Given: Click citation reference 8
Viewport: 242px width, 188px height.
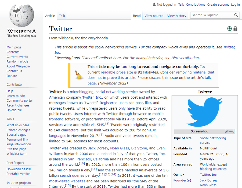Looking at the screenshot, I should point(107,124).
